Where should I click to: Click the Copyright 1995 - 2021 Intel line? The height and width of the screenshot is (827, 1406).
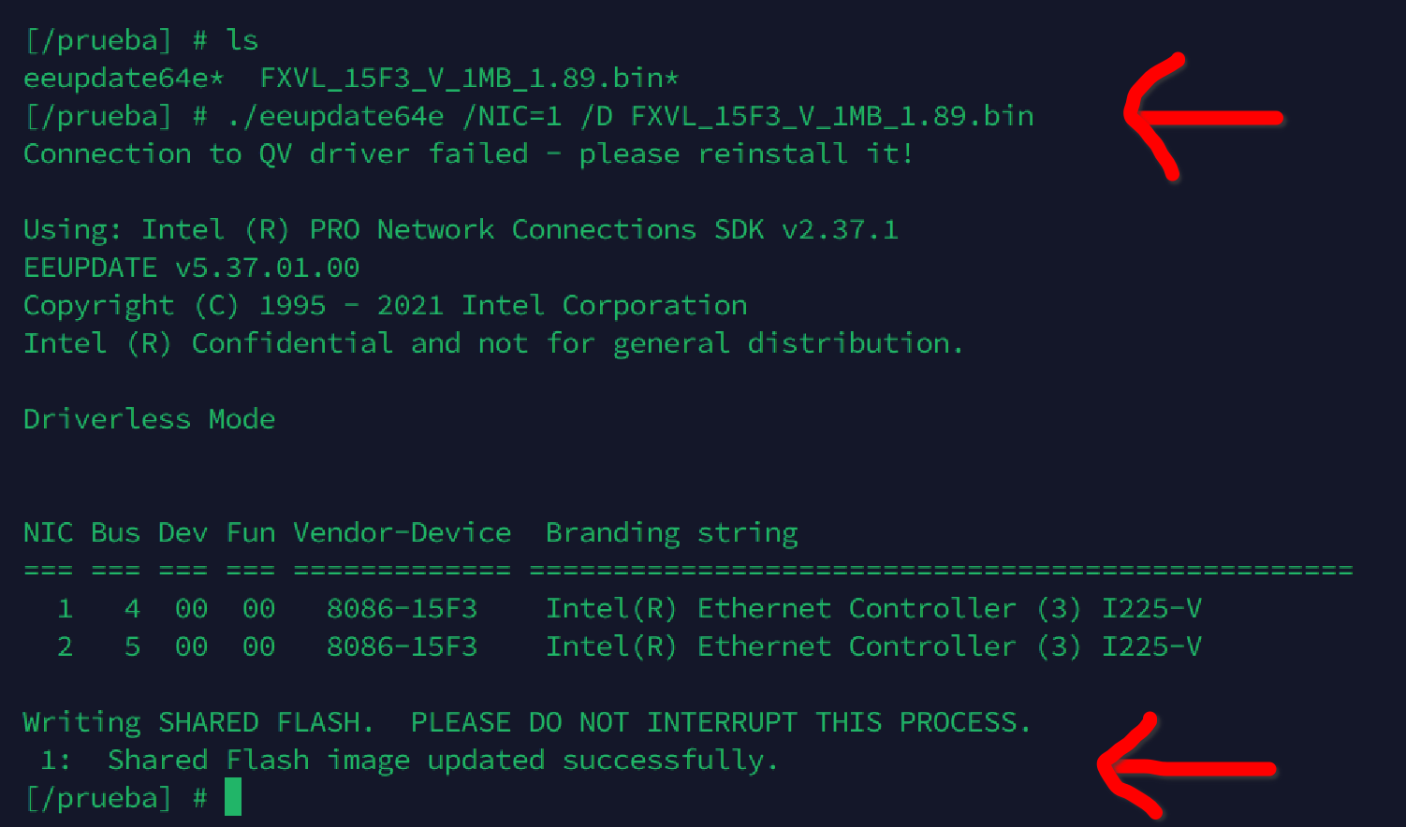[x=385, y=306]
